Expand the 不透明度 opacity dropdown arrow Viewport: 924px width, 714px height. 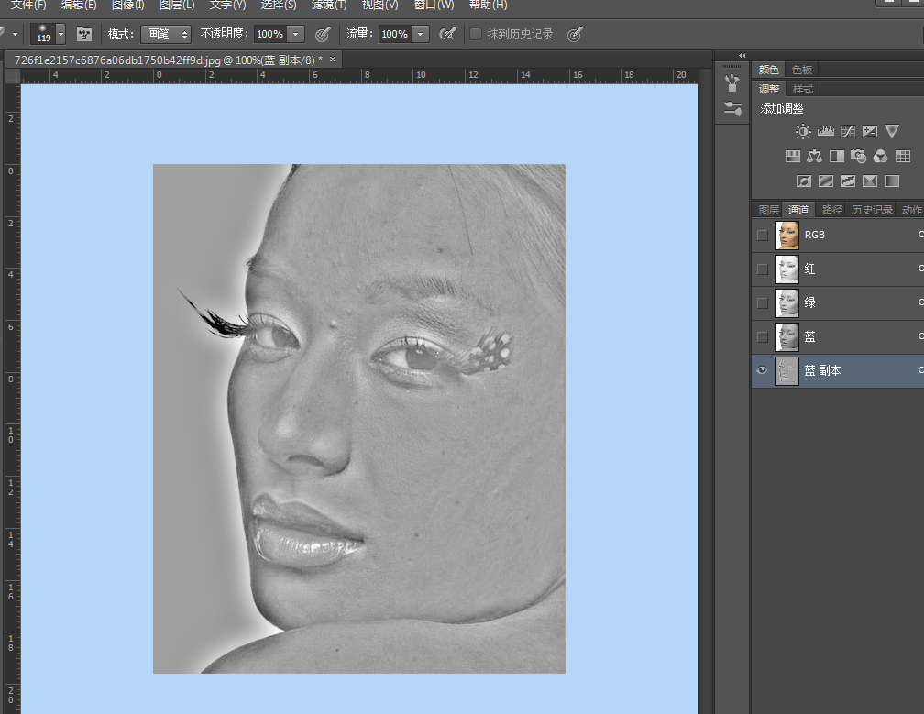click(296, 34)
